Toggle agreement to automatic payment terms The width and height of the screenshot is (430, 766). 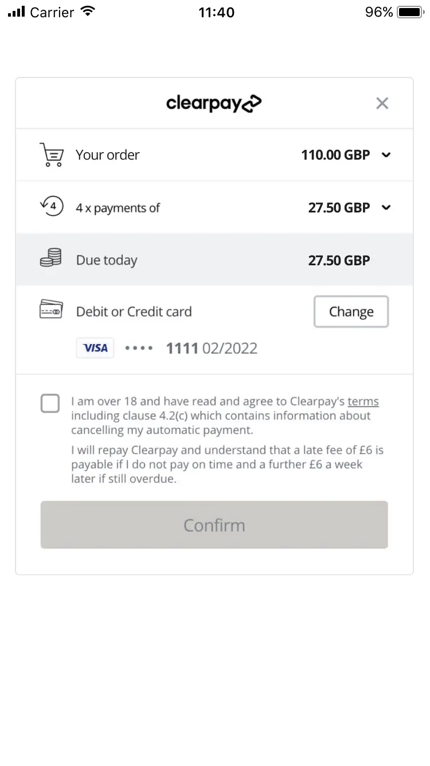pos(50,404)
